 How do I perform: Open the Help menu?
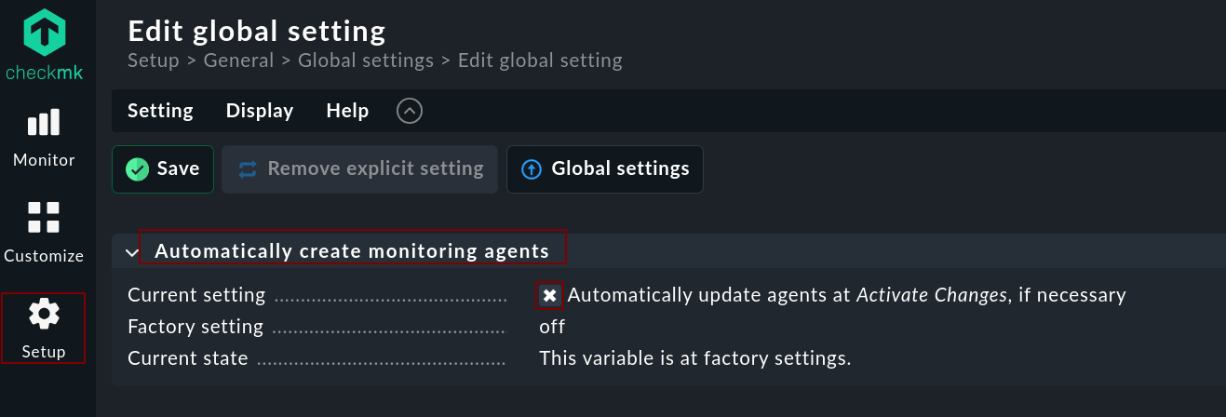(x=347, y=111)
